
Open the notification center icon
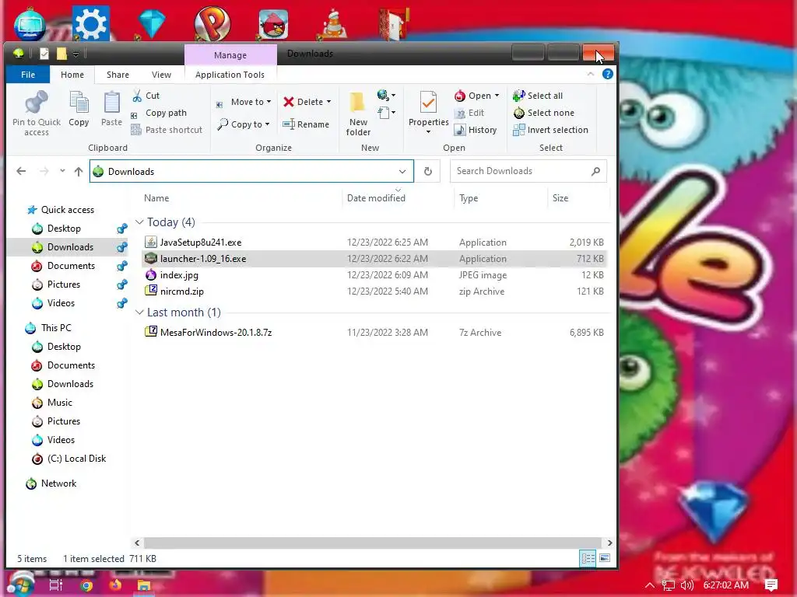coord(771,585)
